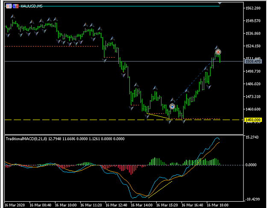This screenshot has height=208, width=267.
Task: Click the XAUUSD,M5 chart symbol label
Action: [x=32, y=6]
